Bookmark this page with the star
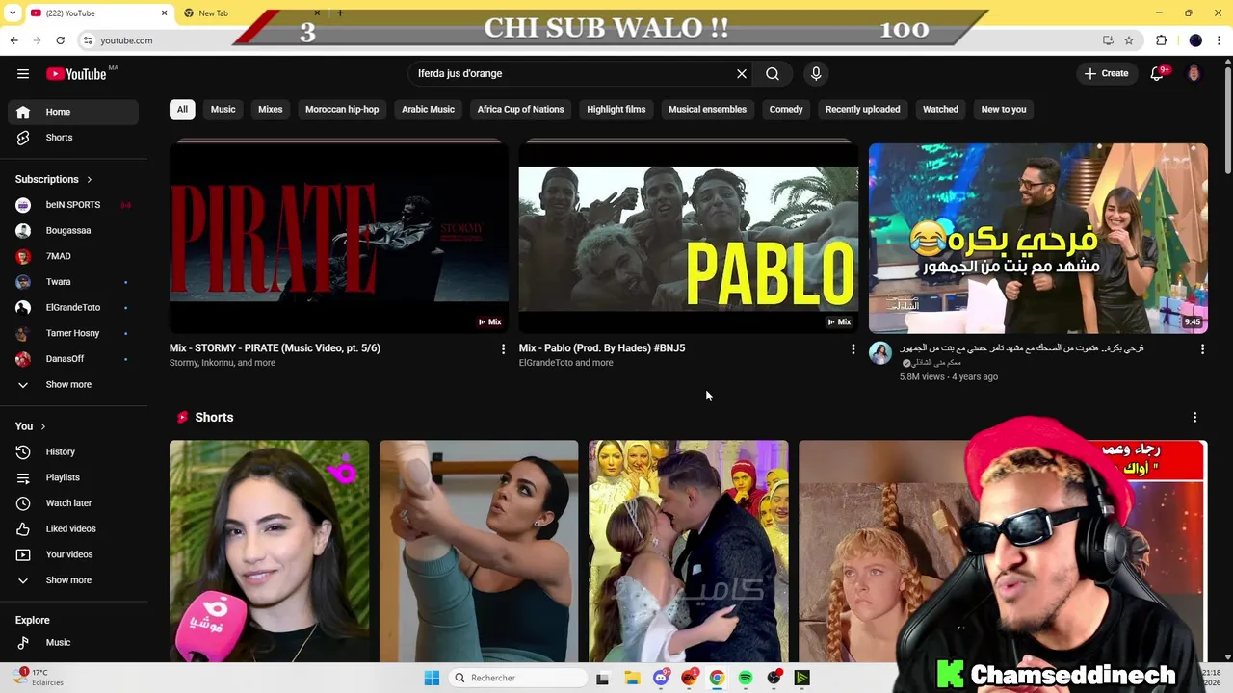Image resolution: width=1233 pixels, height=693 pixels. (1129, 40)
